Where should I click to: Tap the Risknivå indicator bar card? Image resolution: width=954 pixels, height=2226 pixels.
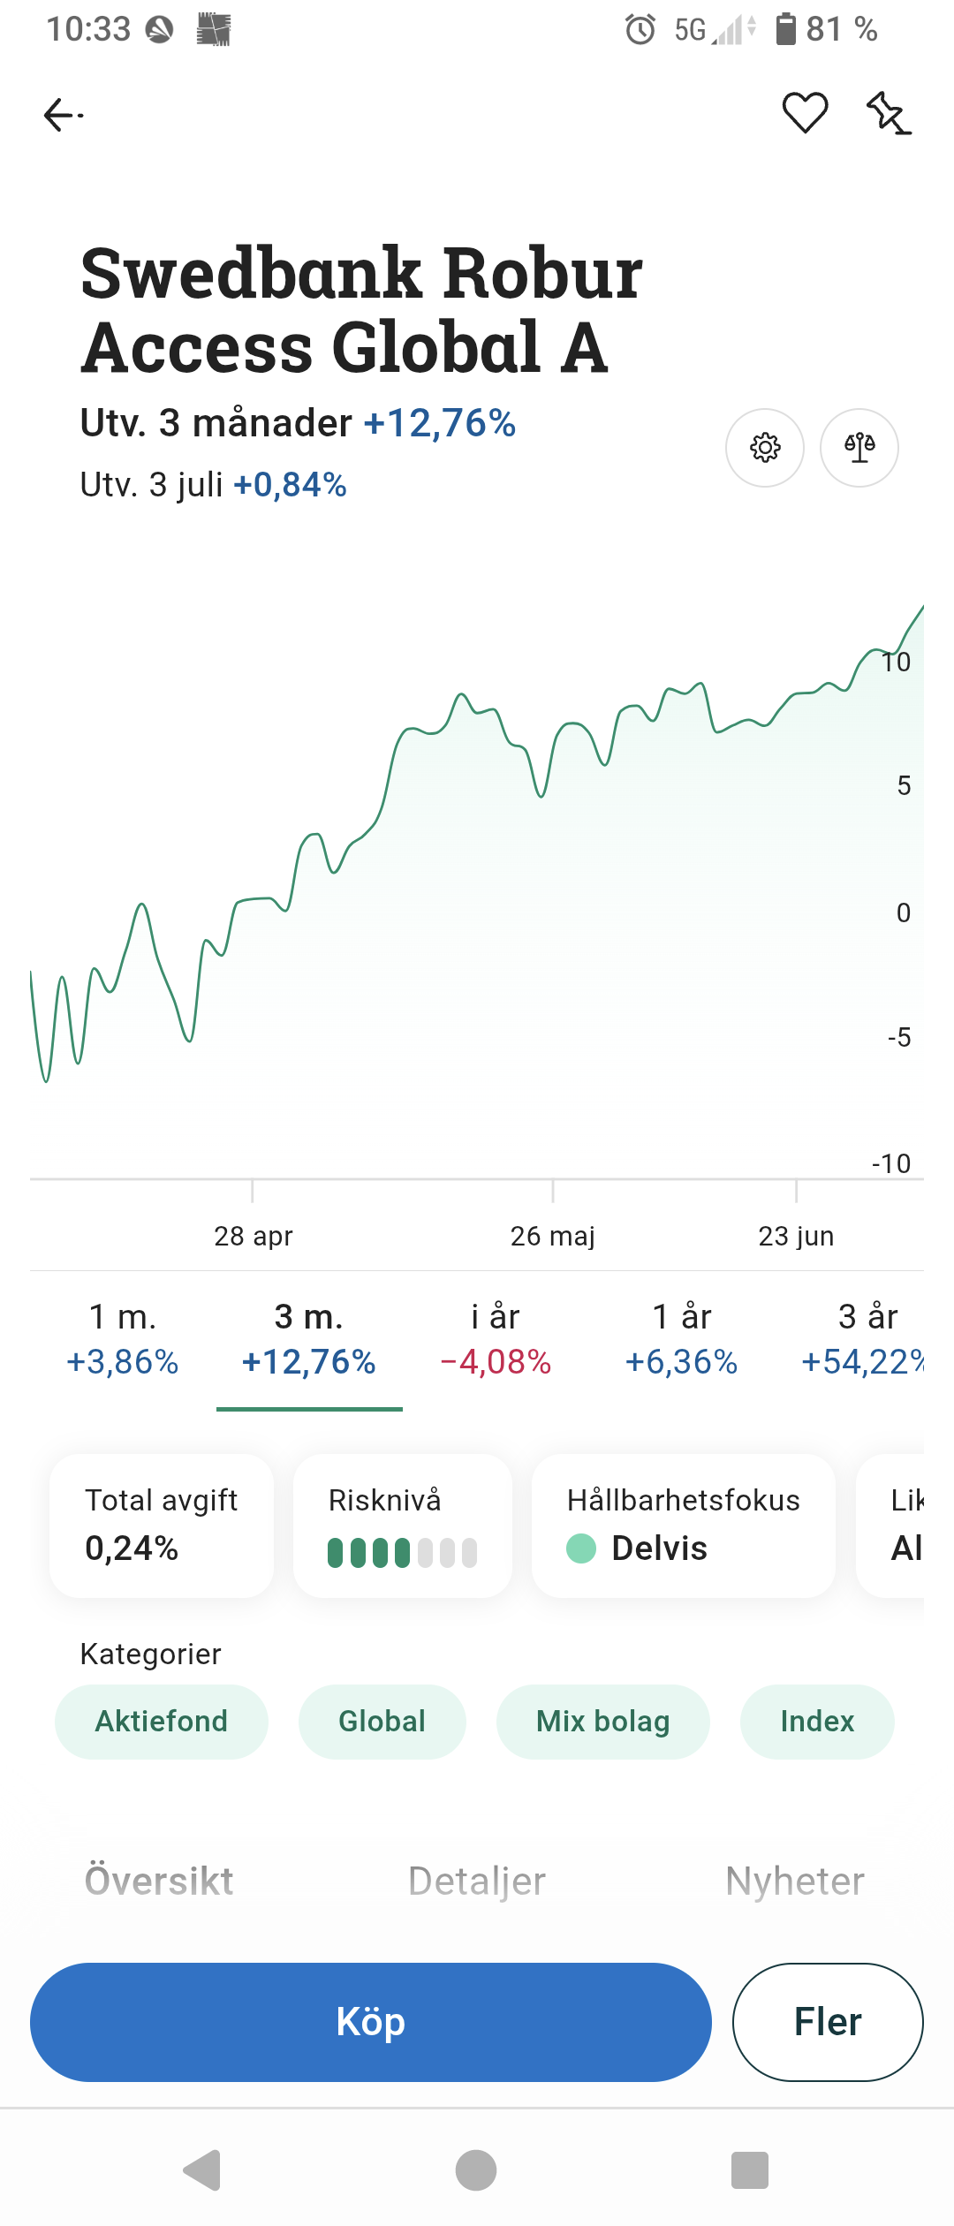(x=402, y=1526)
